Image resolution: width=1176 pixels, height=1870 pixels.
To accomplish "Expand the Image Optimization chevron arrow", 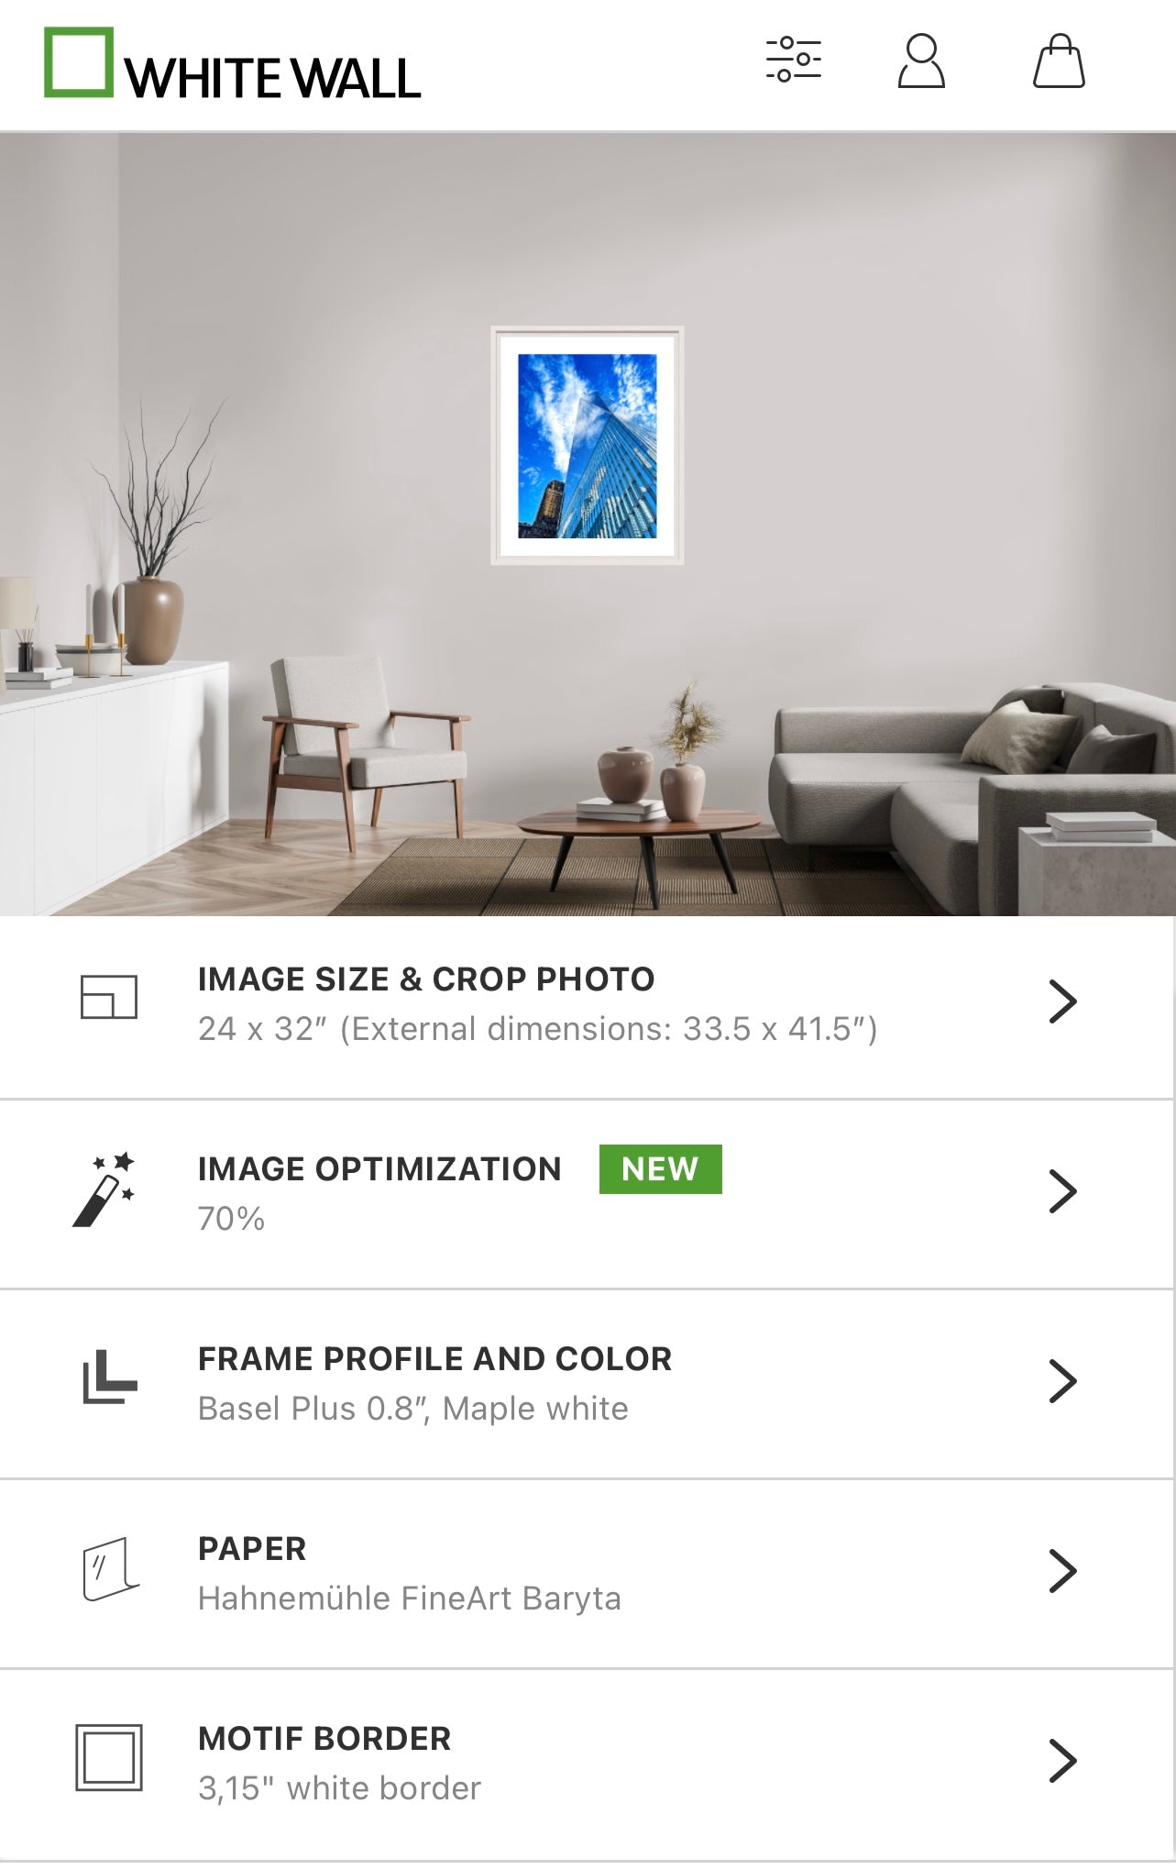I will 1062,1191.
